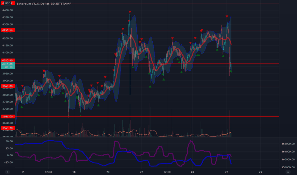Viewport: 297px width, 175px height.
Task: Click the 4200.00 price axis value
Action: (8, 38)
